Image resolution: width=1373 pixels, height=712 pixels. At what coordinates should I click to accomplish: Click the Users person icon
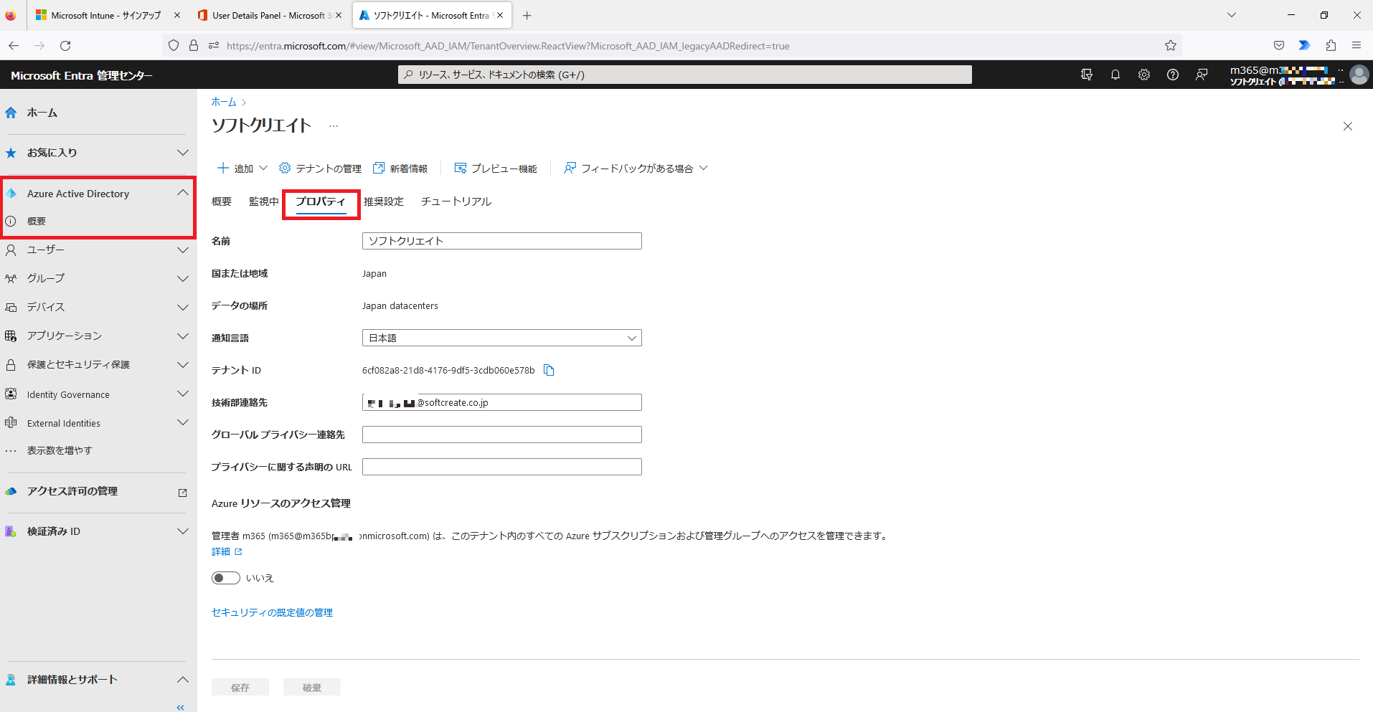(11, 250)
